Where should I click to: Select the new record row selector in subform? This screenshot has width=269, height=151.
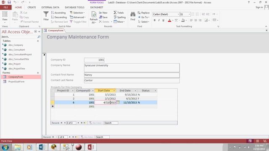point(53,106)
